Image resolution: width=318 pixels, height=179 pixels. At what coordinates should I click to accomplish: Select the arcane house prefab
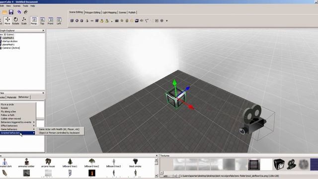48,163
